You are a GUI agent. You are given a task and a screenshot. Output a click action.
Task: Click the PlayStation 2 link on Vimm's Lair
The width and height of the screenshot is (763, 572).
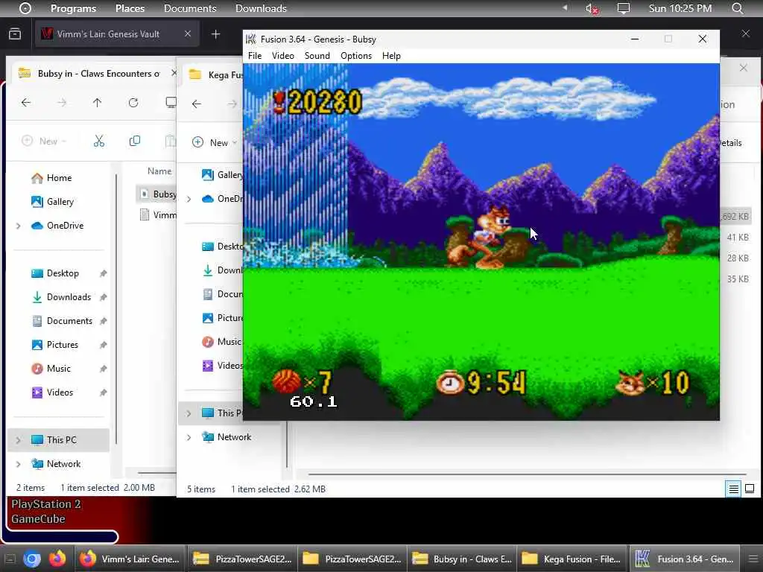(45, 504)
